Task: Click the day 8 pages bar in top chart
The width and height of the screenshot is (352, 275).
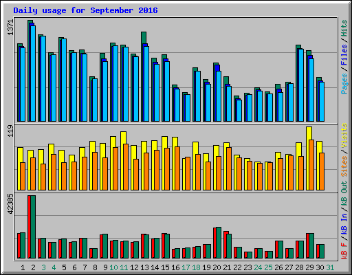Action: tap(95, 100)
